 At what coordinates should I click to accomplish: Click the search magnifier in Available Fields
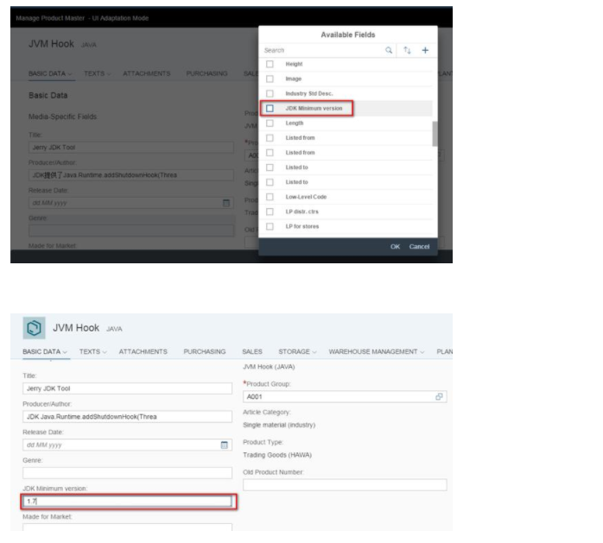click(389, 50)
